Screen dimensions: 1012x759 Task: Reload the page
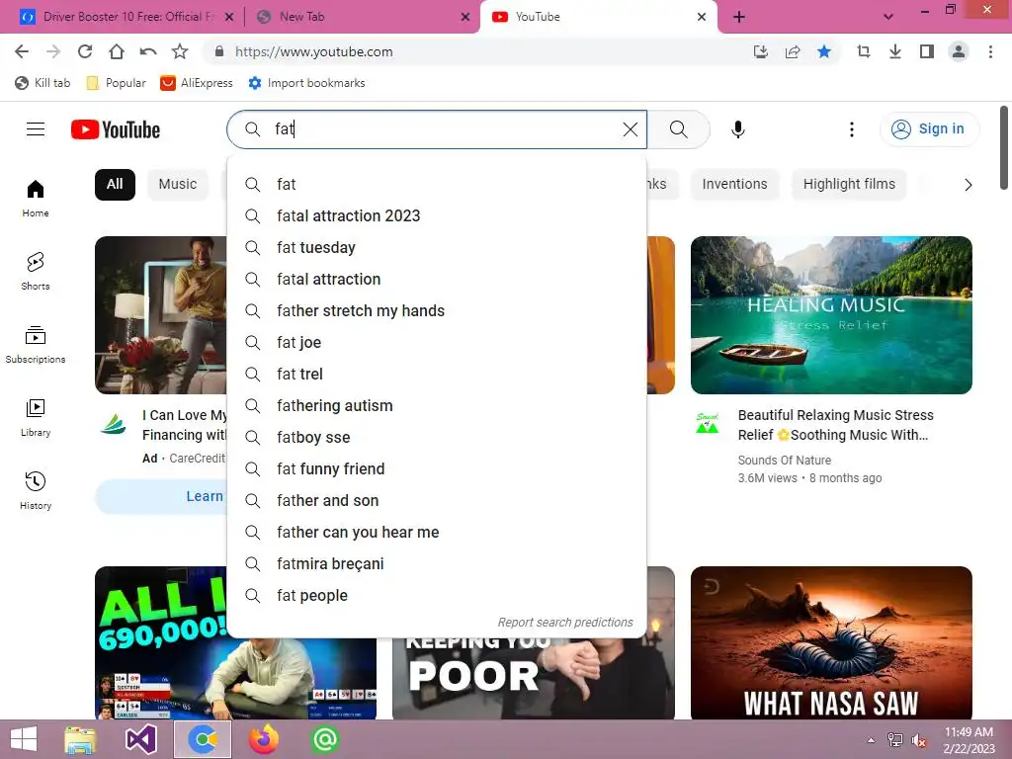(85, 51)
